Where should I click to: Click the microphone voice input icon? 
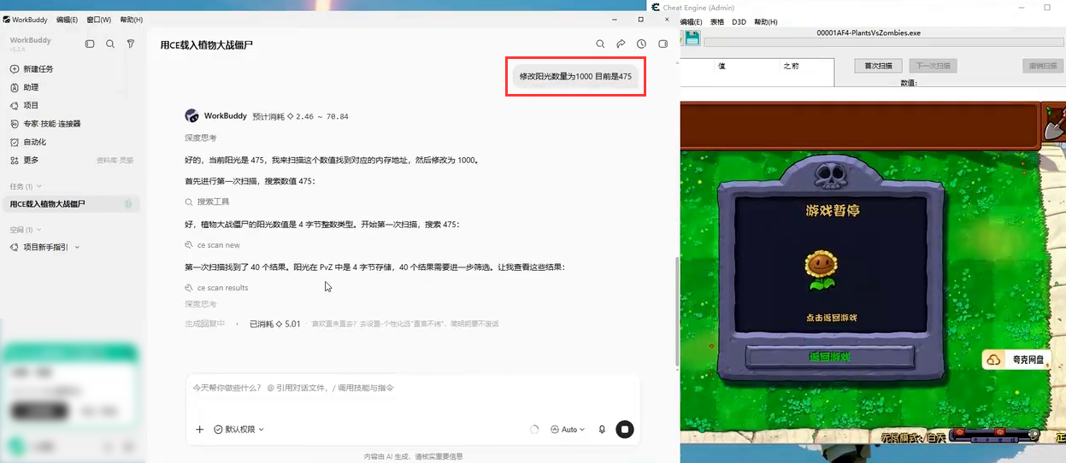(x=602, y=430)
